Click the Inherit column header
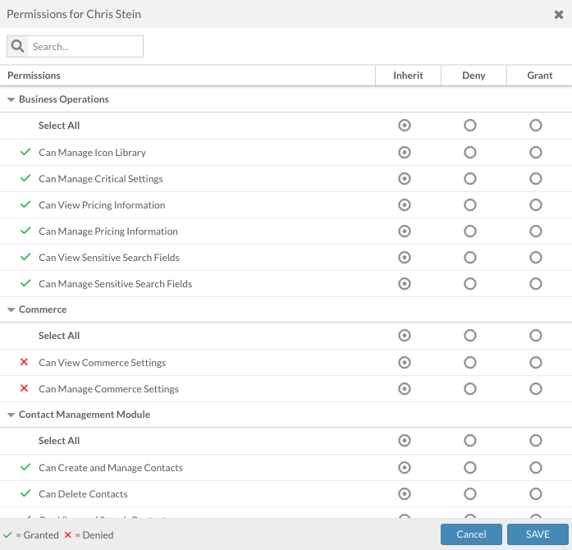This screenshot has height=550, width=572. coord(408,76)
